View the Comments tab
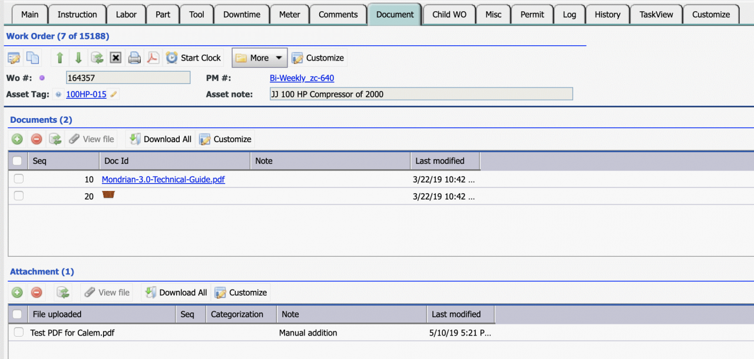 coord(338,15)
